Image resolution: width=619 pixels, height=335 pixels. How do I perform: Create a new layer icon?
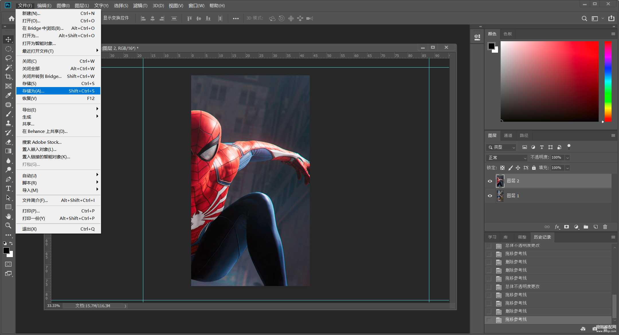(x=596, y=227)
